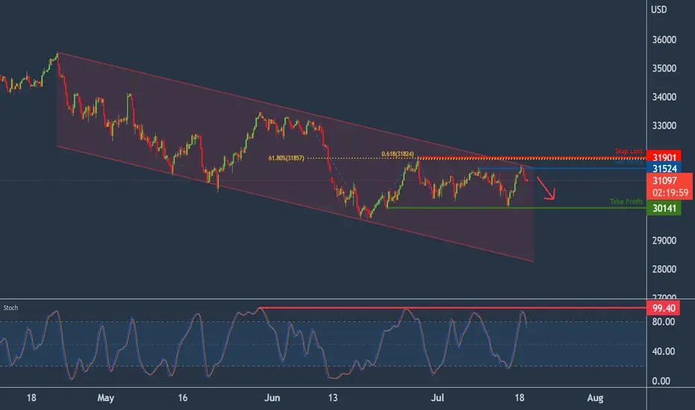Click the 13 date on time axis

pos(333,397)
